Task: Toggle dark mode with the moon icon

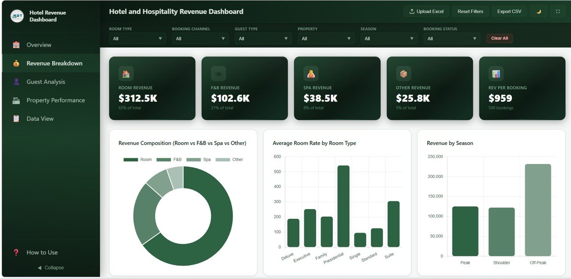Action: click(x=538, y=11)
